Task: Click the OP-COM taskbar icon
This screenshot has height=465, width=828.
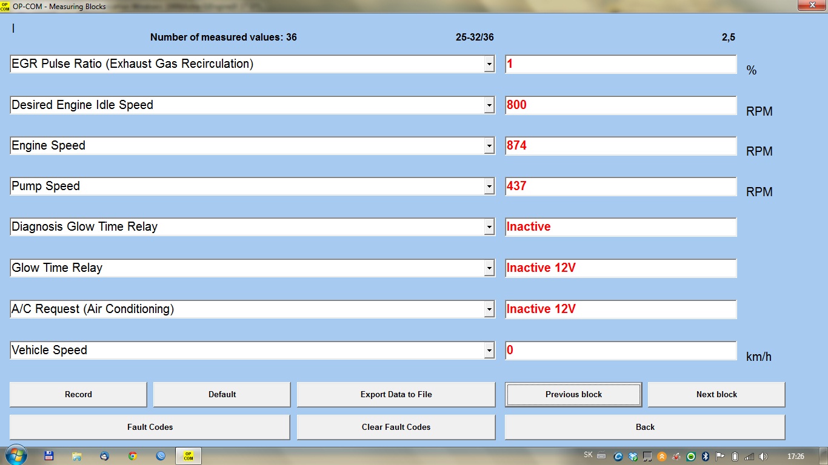Action: [x=188, y=456]
